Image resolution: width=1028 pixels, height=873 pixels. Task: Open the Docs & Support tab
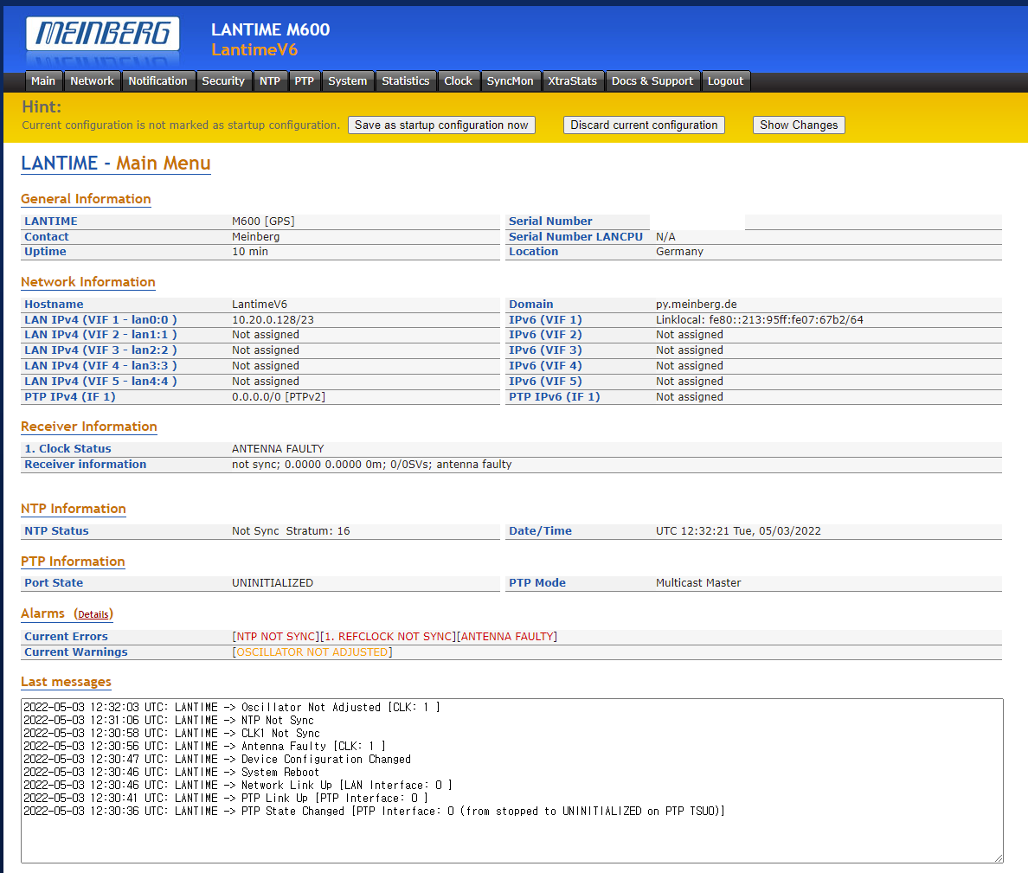point(652,81)
